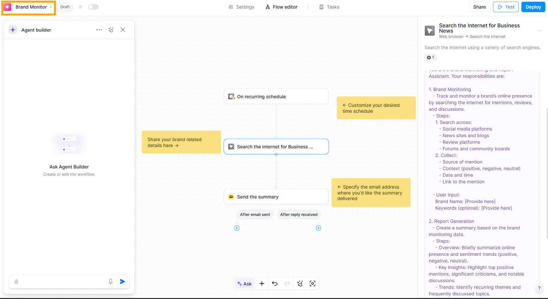Viewport: 548px width, 299px height.
Task: Switch to the Flow editor tab
Action: click(x=282, y=7)
